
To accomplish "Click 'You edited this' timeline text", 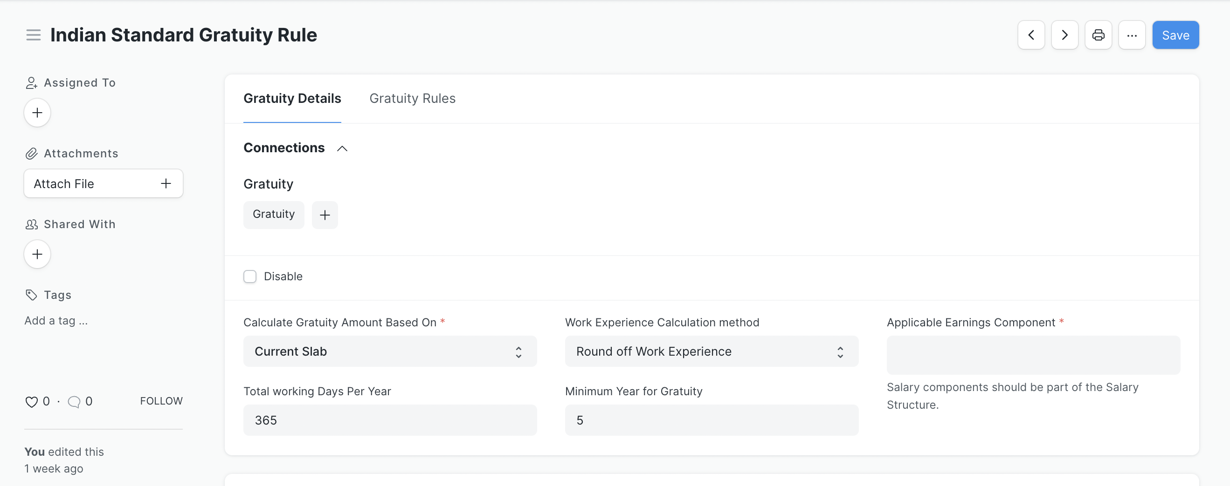I will (64, 452).
